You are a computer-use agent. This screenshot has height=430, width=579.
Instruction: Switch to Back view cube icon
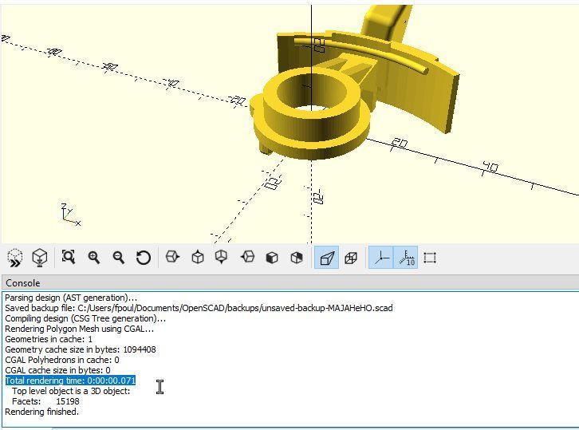pos(297,258)
